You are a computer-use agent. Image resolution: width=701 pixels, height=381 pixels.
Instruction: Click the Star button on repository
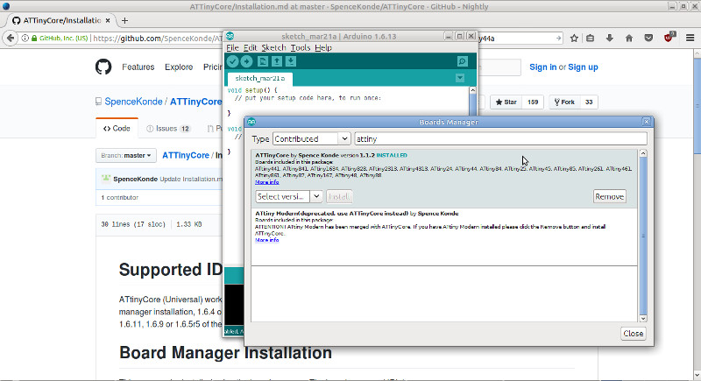coord(506,102)
